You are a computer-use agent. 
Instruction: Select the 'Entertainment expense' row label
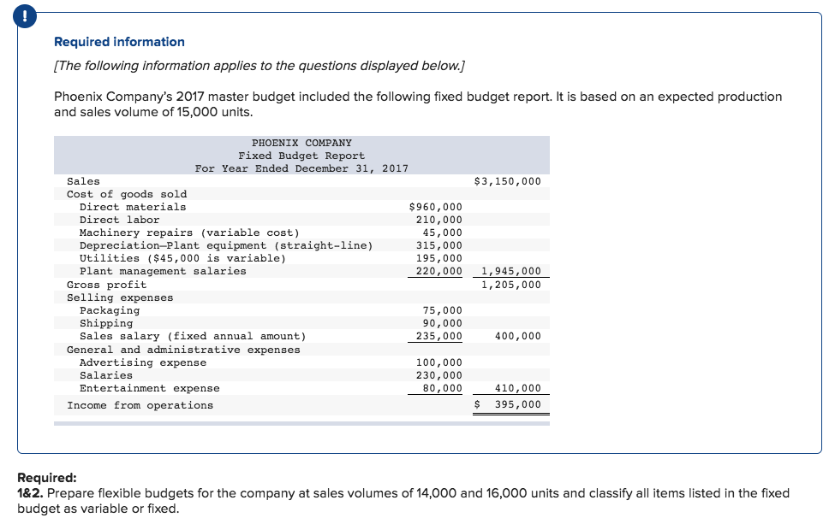[x=150, y=388]
